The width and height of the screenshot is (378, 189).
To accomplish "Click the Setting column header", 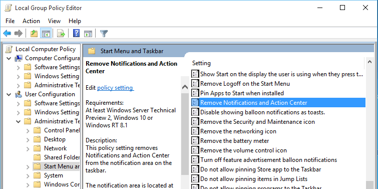I will (201, 63).
